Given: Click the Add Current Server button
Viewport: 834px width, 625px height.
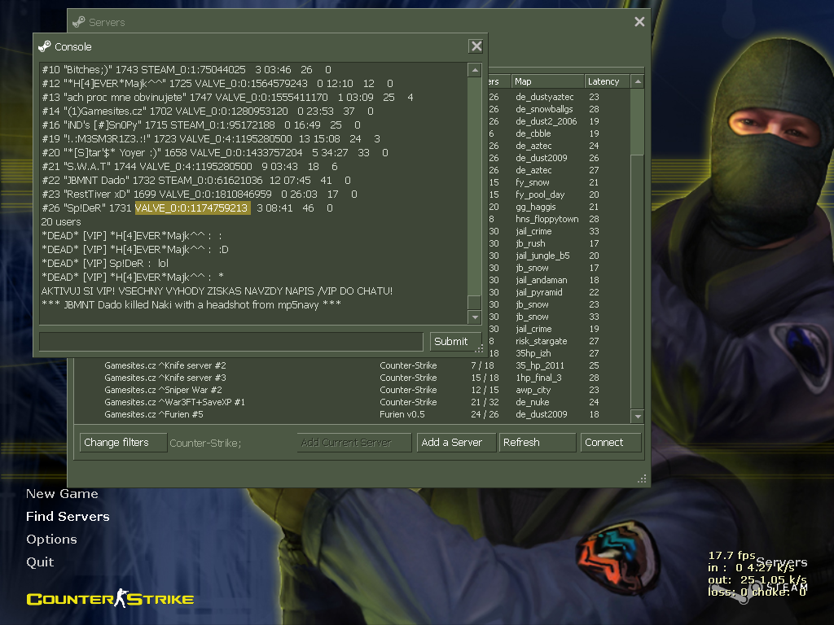Looking at the screenshot, I should coord(354,443).
